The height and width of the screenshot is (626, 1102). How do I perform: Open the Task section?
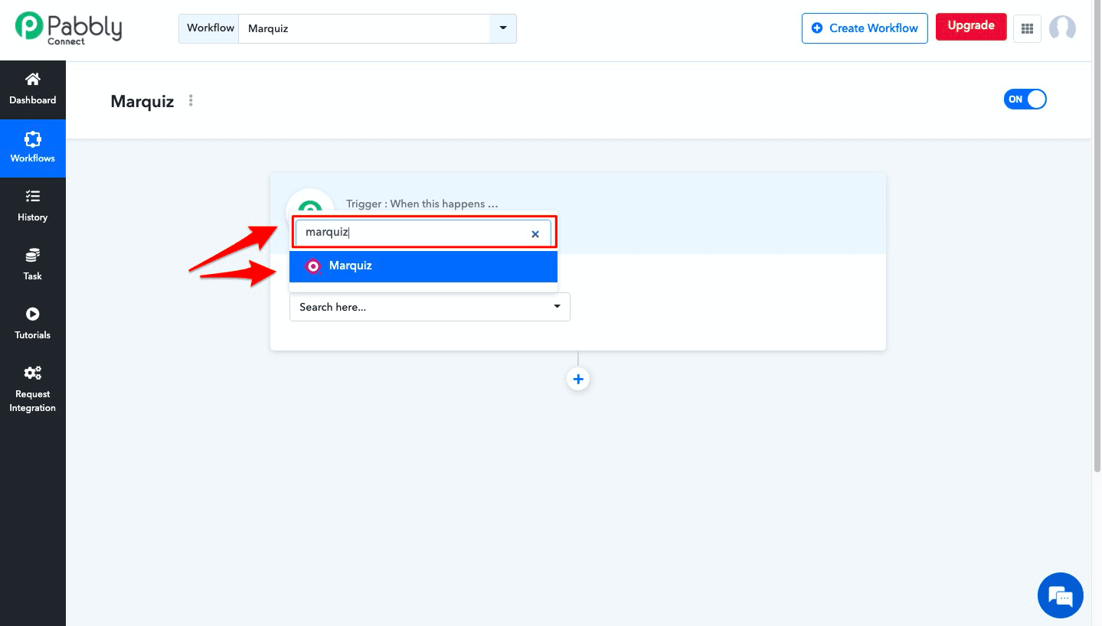(33, 266)
